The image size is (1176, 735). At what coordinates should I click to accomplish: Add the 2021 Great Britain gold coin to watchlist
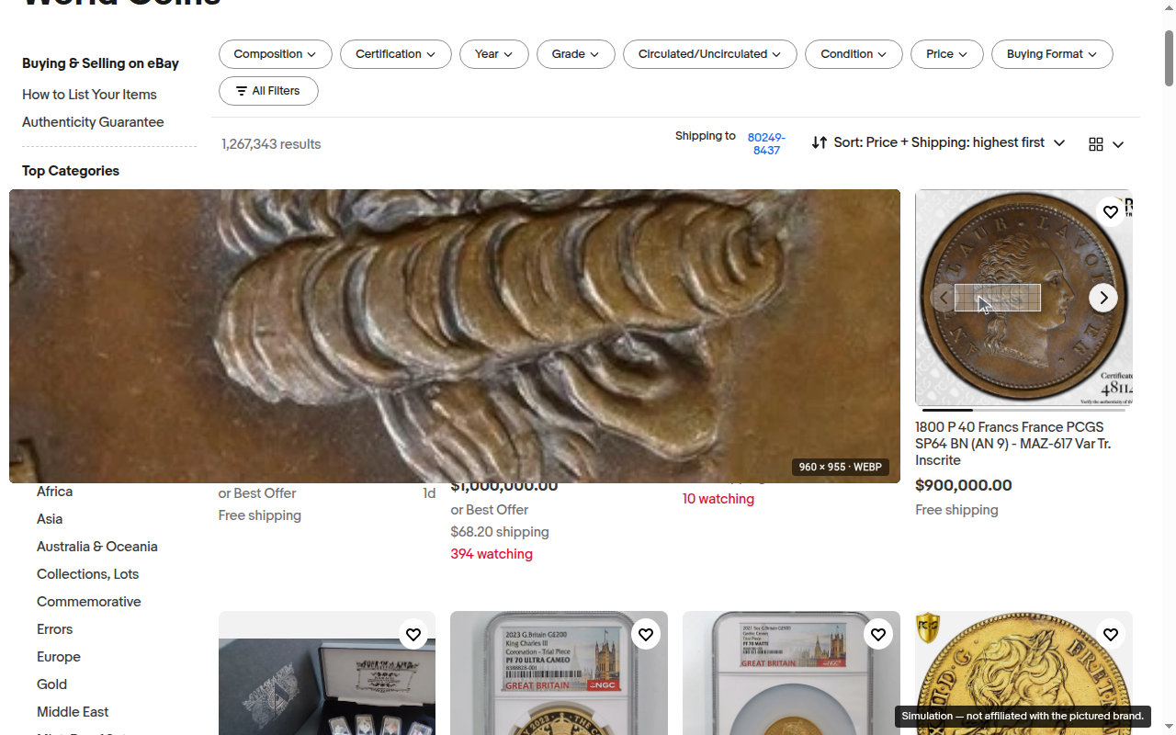878,634
